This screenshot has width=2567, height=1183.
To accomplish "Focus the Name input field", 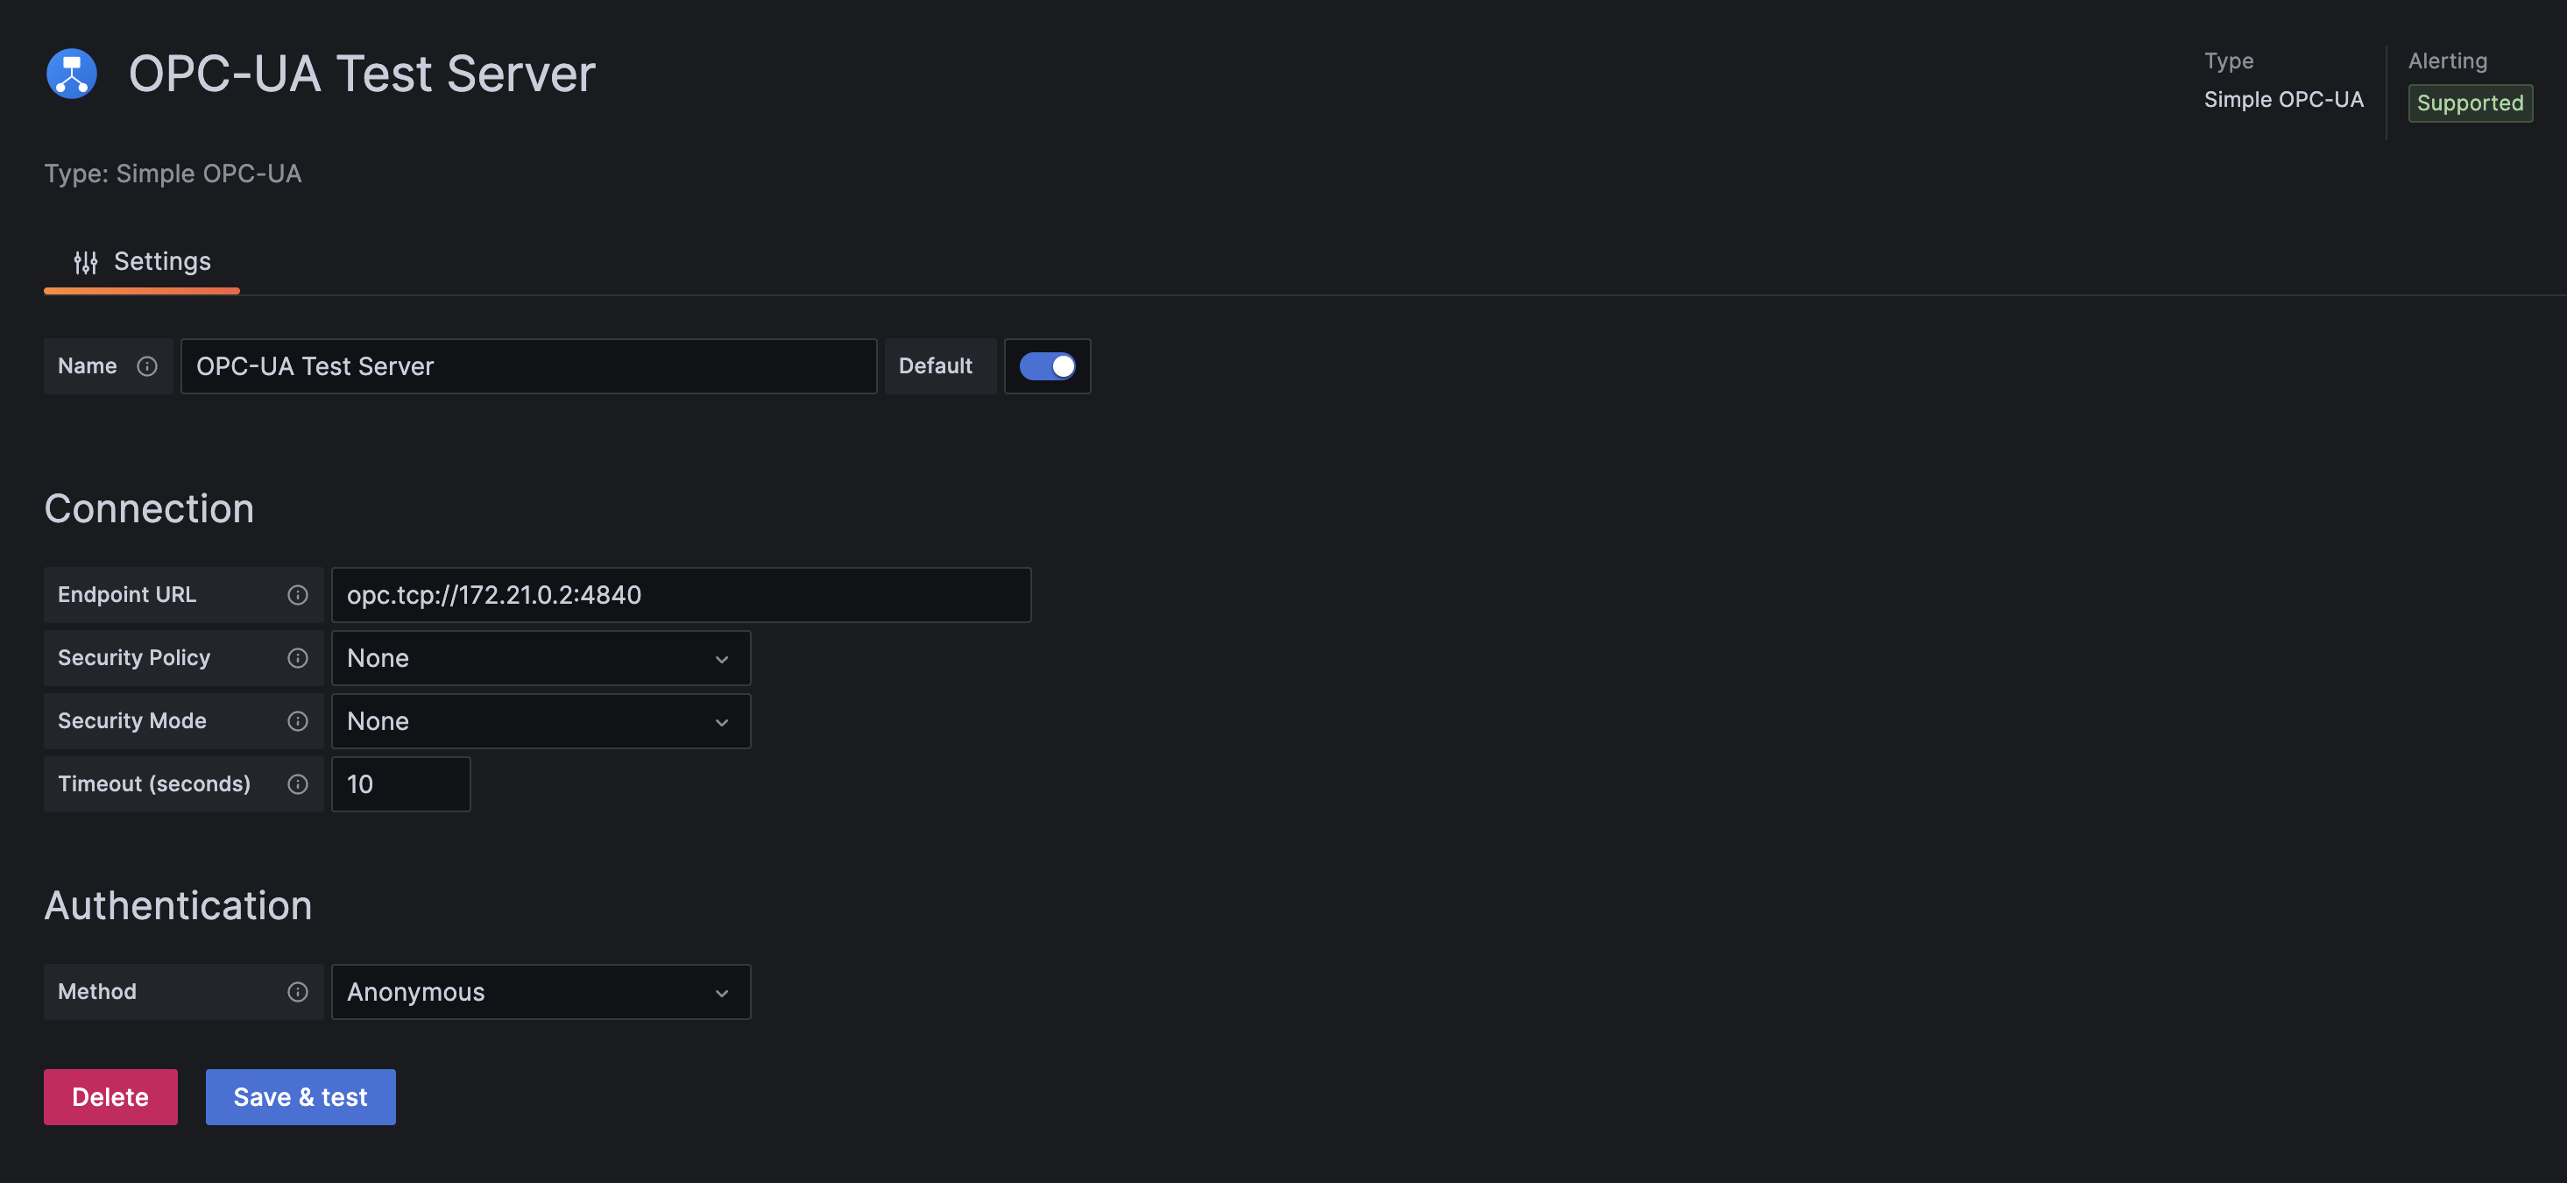I will click(528, 367).
